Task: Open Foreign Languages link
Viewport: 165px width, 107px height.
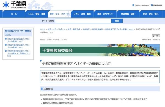Action: (x=142, y=5)
